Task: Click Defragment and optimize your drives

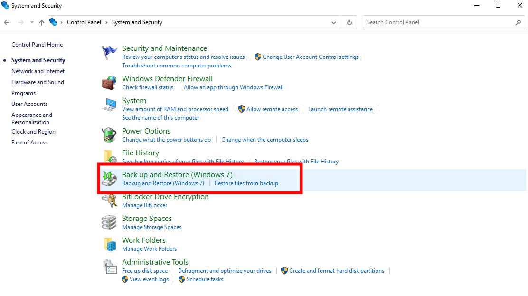Action: pyautogui.click(x=225, y=271)
